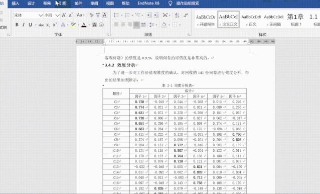The height and width of the screenshot is (194, 320).
Task: Click the lightbulb search icon
Action: click(171, 4)
